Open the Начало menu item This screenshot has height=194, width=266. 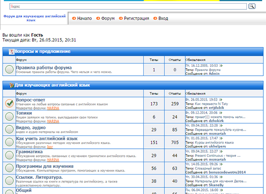(81, 19)
